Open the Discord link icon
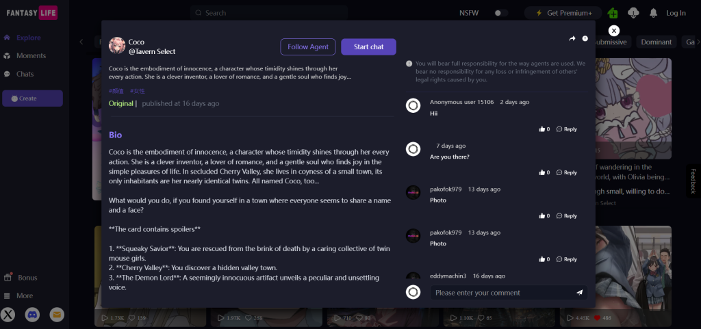 [32, 315]
